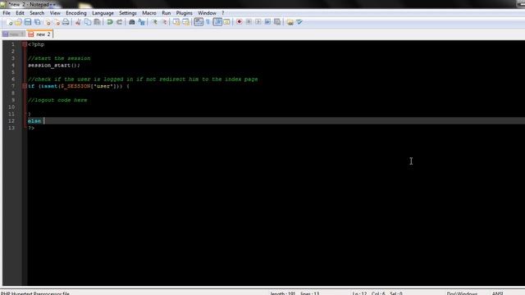This screenshot has height=295, width=525.
Task: Click the //start the session comment
Action: 59,58
